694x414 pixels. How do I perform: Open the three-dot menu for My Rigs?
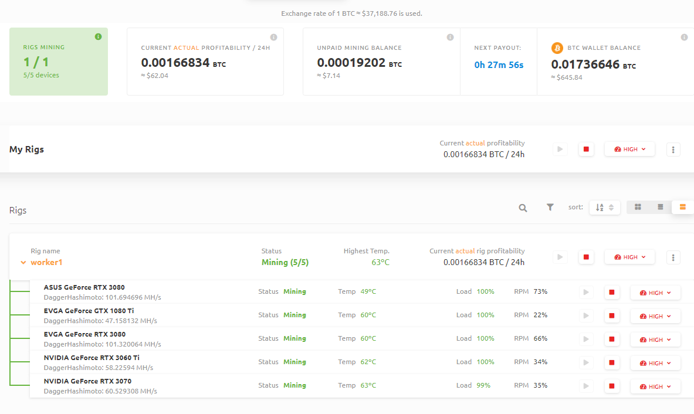tap(673, 150)
